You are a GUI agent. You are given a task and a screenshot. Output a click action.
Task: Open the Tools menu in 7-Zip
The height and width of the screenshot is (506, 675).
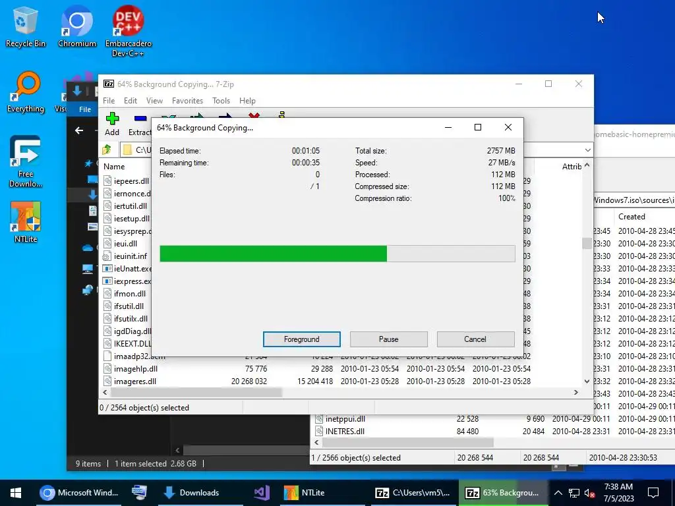tap(221, 101)
